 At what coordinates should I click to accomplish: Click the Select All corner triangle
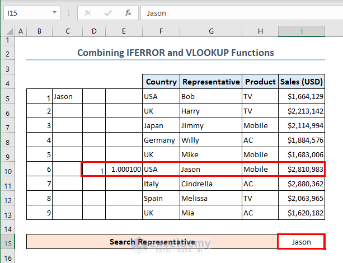coord(7,31)
